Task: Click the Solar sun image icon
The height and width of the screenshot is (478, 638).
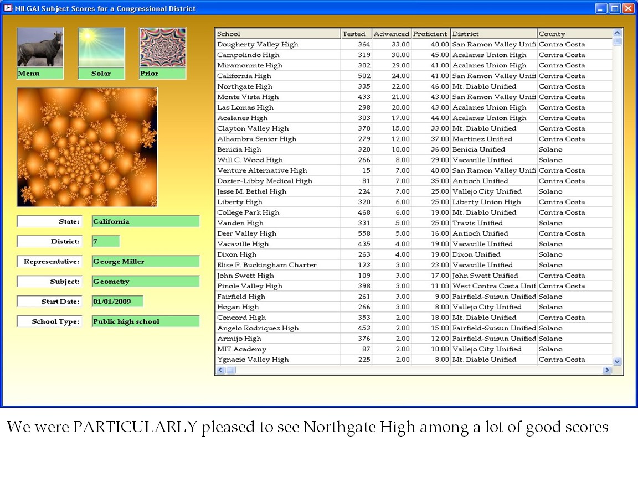Action: [101, 48]
